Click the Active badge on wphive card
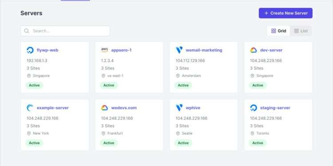The height and width of the screenshot is (166, 333). (x=183, y=143)
